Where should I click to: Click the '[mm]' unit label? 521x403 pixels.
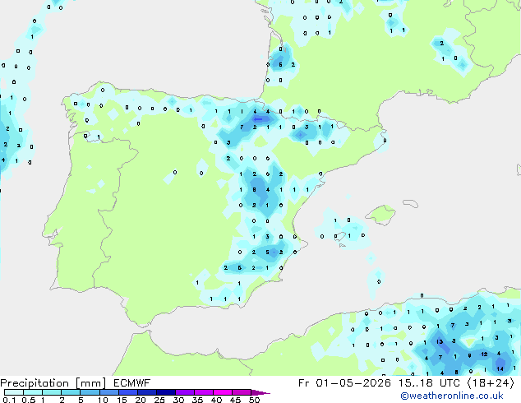coord(90,383)
